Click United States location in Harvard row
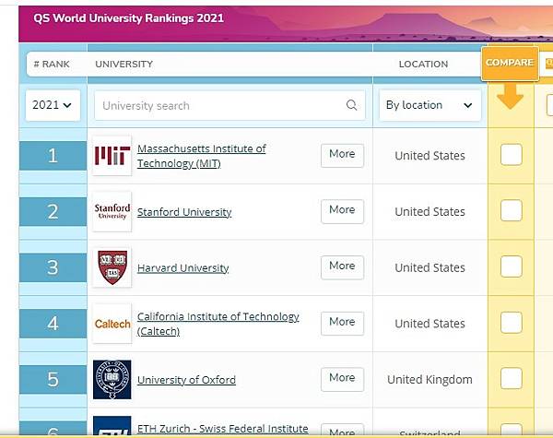The height and width of the screenshot is (438, 553). coord(429,267)
